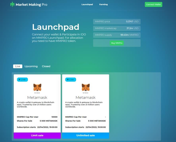176x142 pixels.
Task: Click the Market Making Pro brand name
Action: 32,5
